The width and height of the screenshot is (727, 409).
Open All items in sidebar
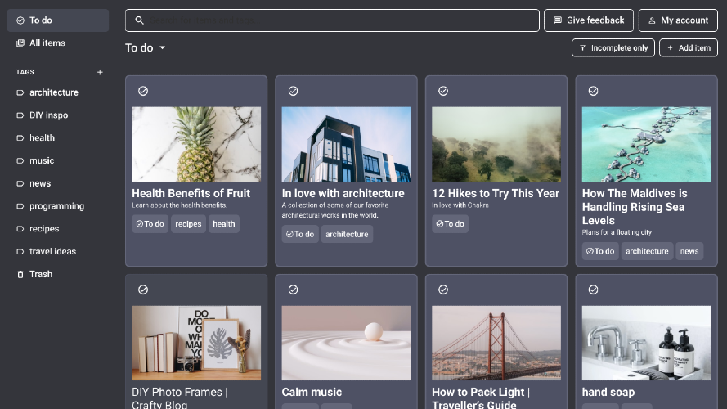coord(57,43)
